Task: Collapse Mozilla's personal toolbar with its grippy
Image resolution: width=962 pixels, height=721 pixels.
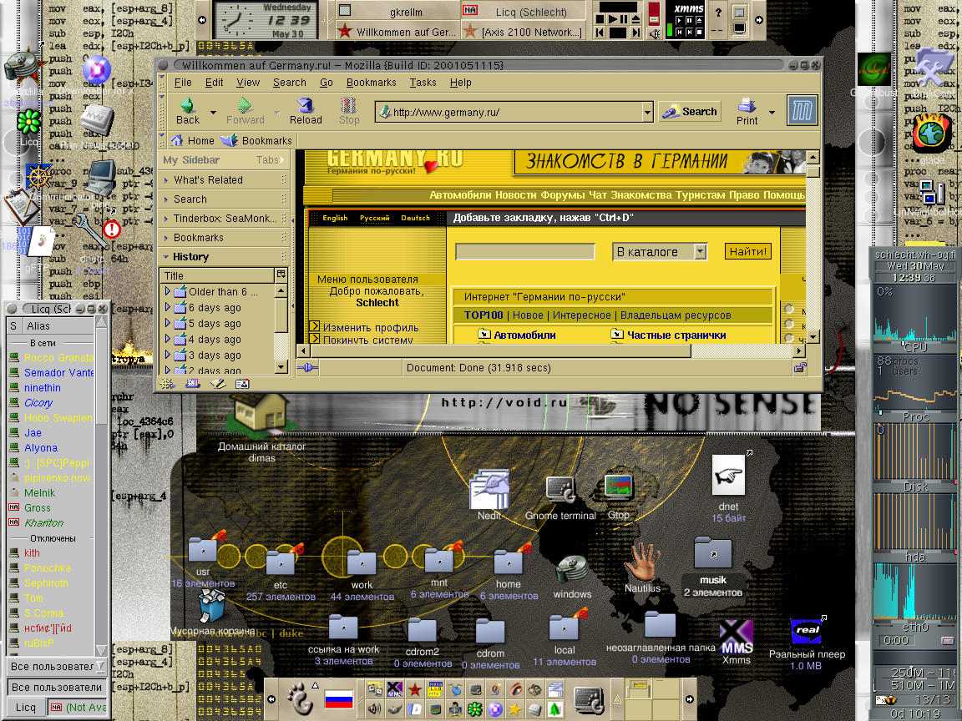Action: coord(163,140)
